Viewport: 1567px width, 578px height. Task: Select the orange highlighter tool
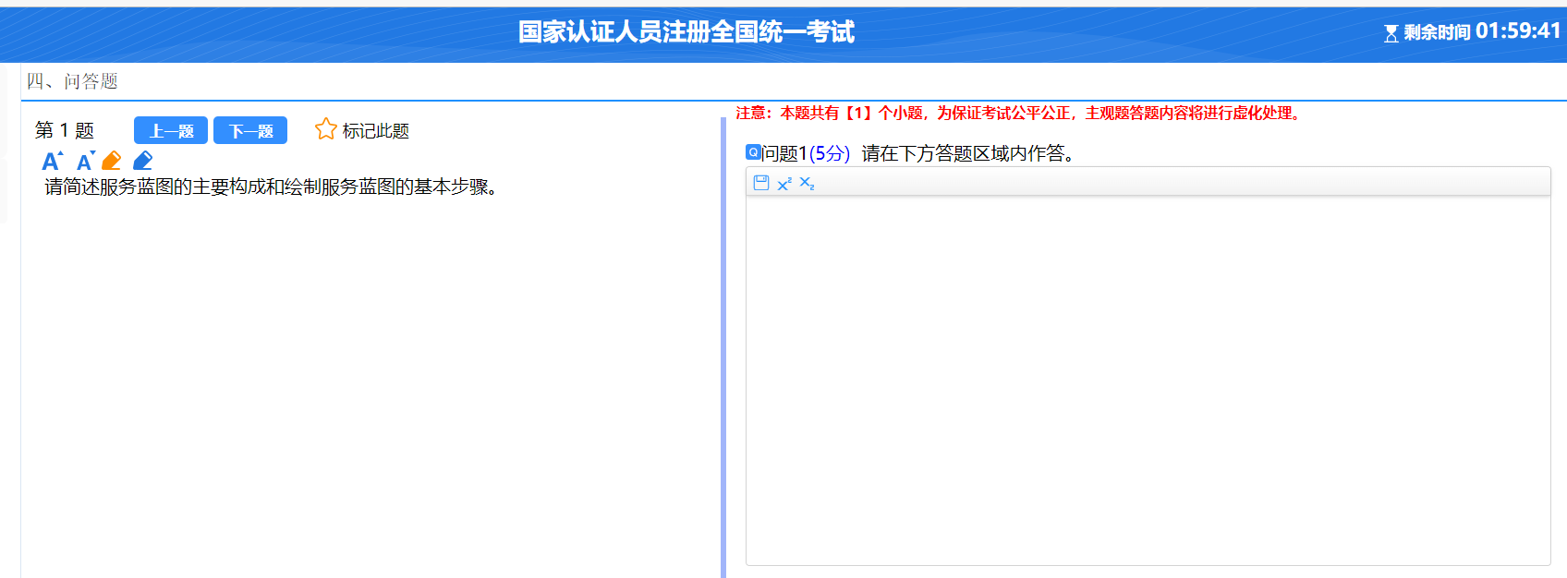[112, 161]
